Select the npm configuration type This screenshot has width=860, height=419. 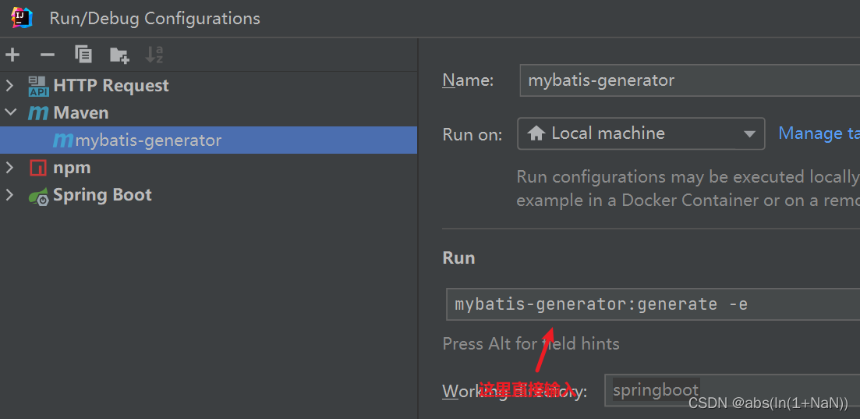point(72,168)
